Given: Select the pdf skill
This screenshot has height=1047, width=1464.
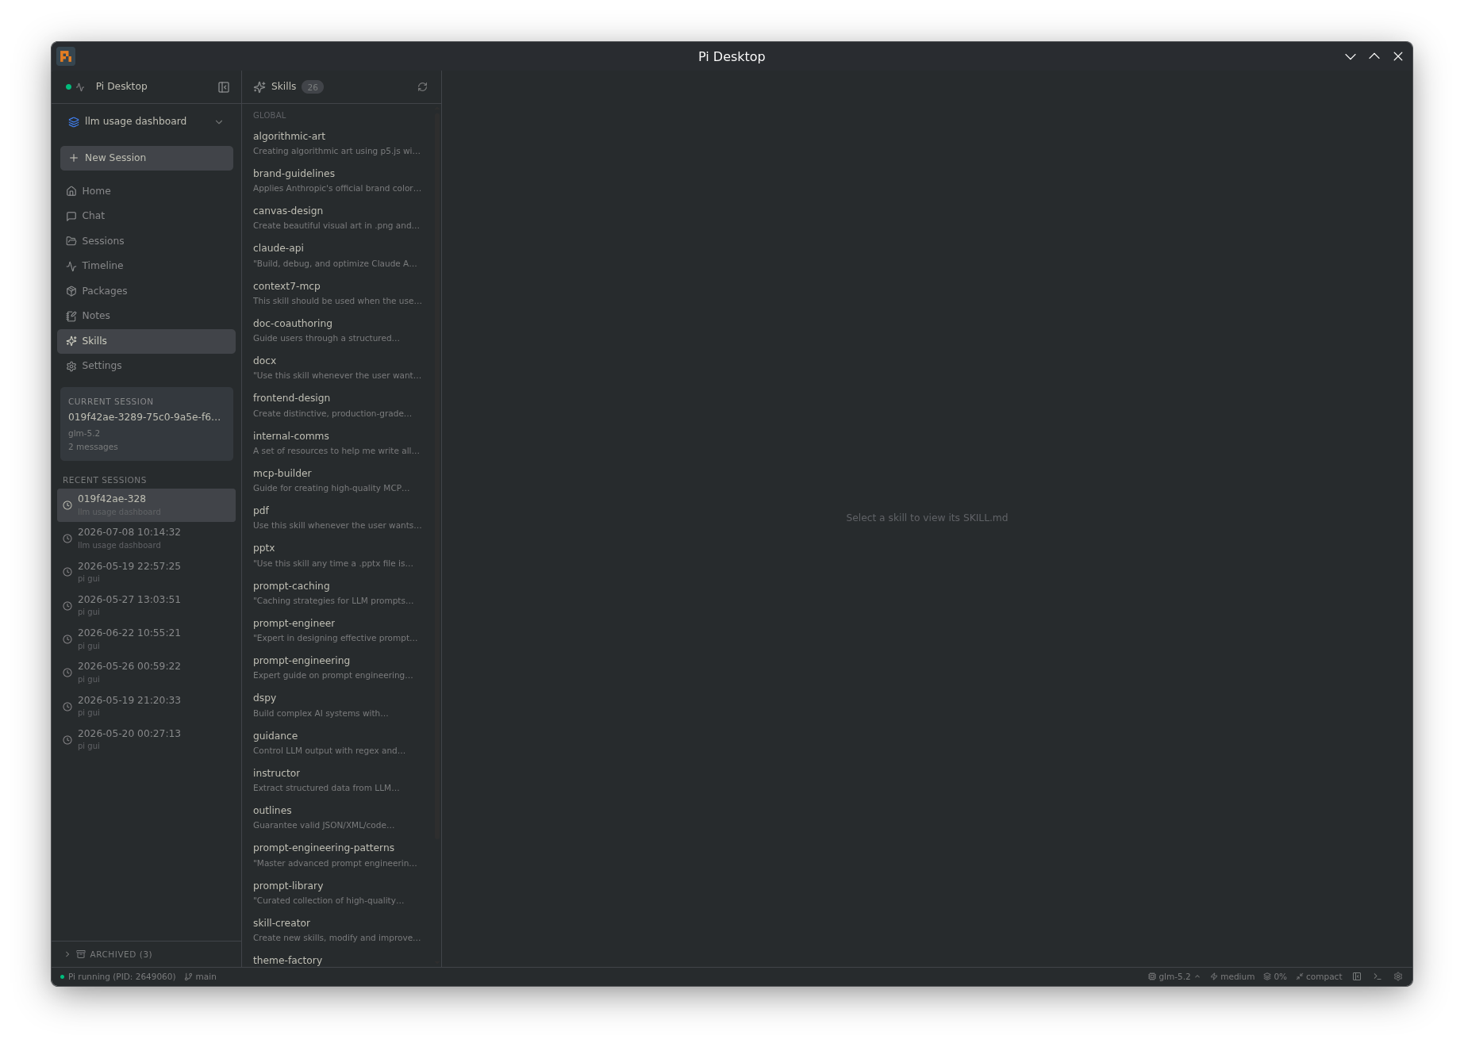Looking at the screenshot, I should click(x=339, y=518).
